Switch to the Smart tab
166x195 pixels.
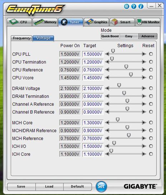coord(122,22)
